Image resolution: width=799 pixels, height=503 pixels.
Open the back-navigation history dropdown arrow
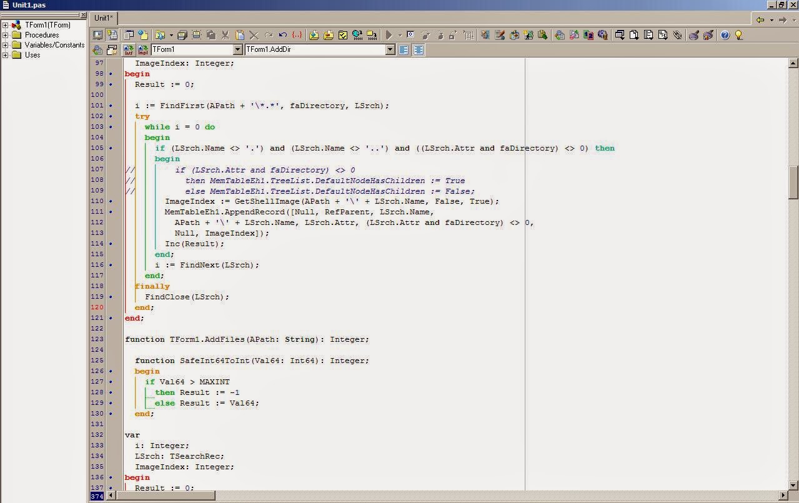771,20
